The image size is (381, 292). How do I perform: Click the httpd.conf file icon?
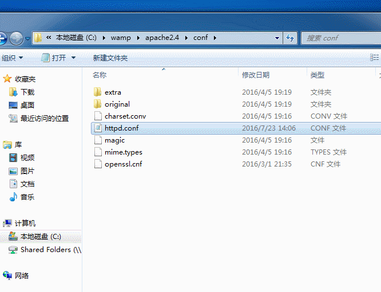coord(98,128)
